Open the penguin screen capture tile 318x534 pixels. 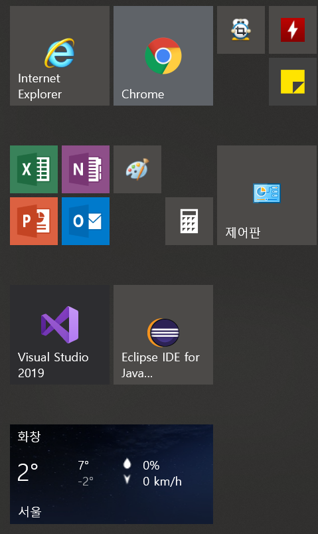click(x=241, y=30)
